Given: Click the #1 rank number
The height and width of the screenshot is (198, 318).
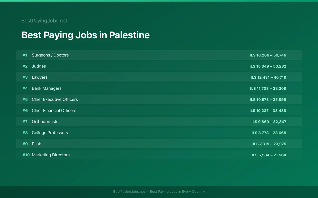Looking at the screenshot, I should click(x=25, y=55).
